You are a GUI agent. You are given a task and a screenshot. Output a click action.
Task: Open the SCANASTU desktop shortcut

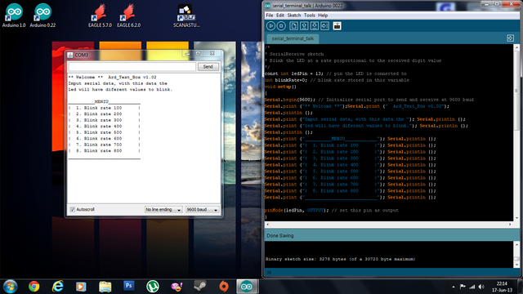coord(186,16)
